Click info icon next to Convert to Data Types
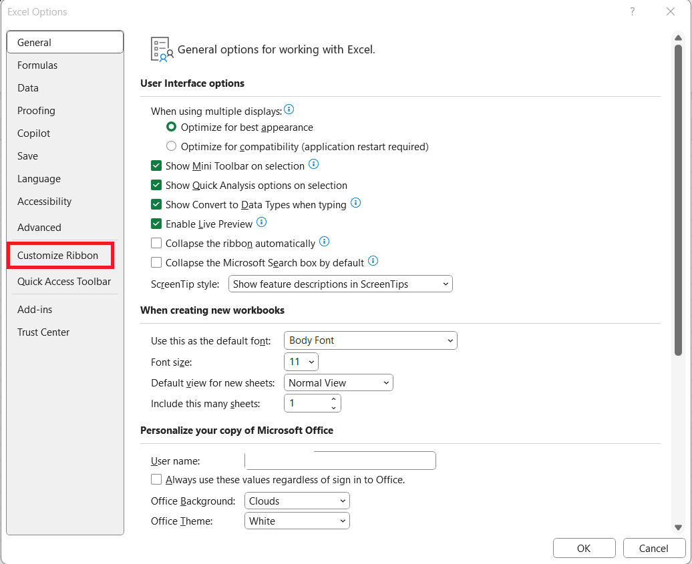Image resolution: width=692 pixels, height=564 pixels. click(356, 203)
